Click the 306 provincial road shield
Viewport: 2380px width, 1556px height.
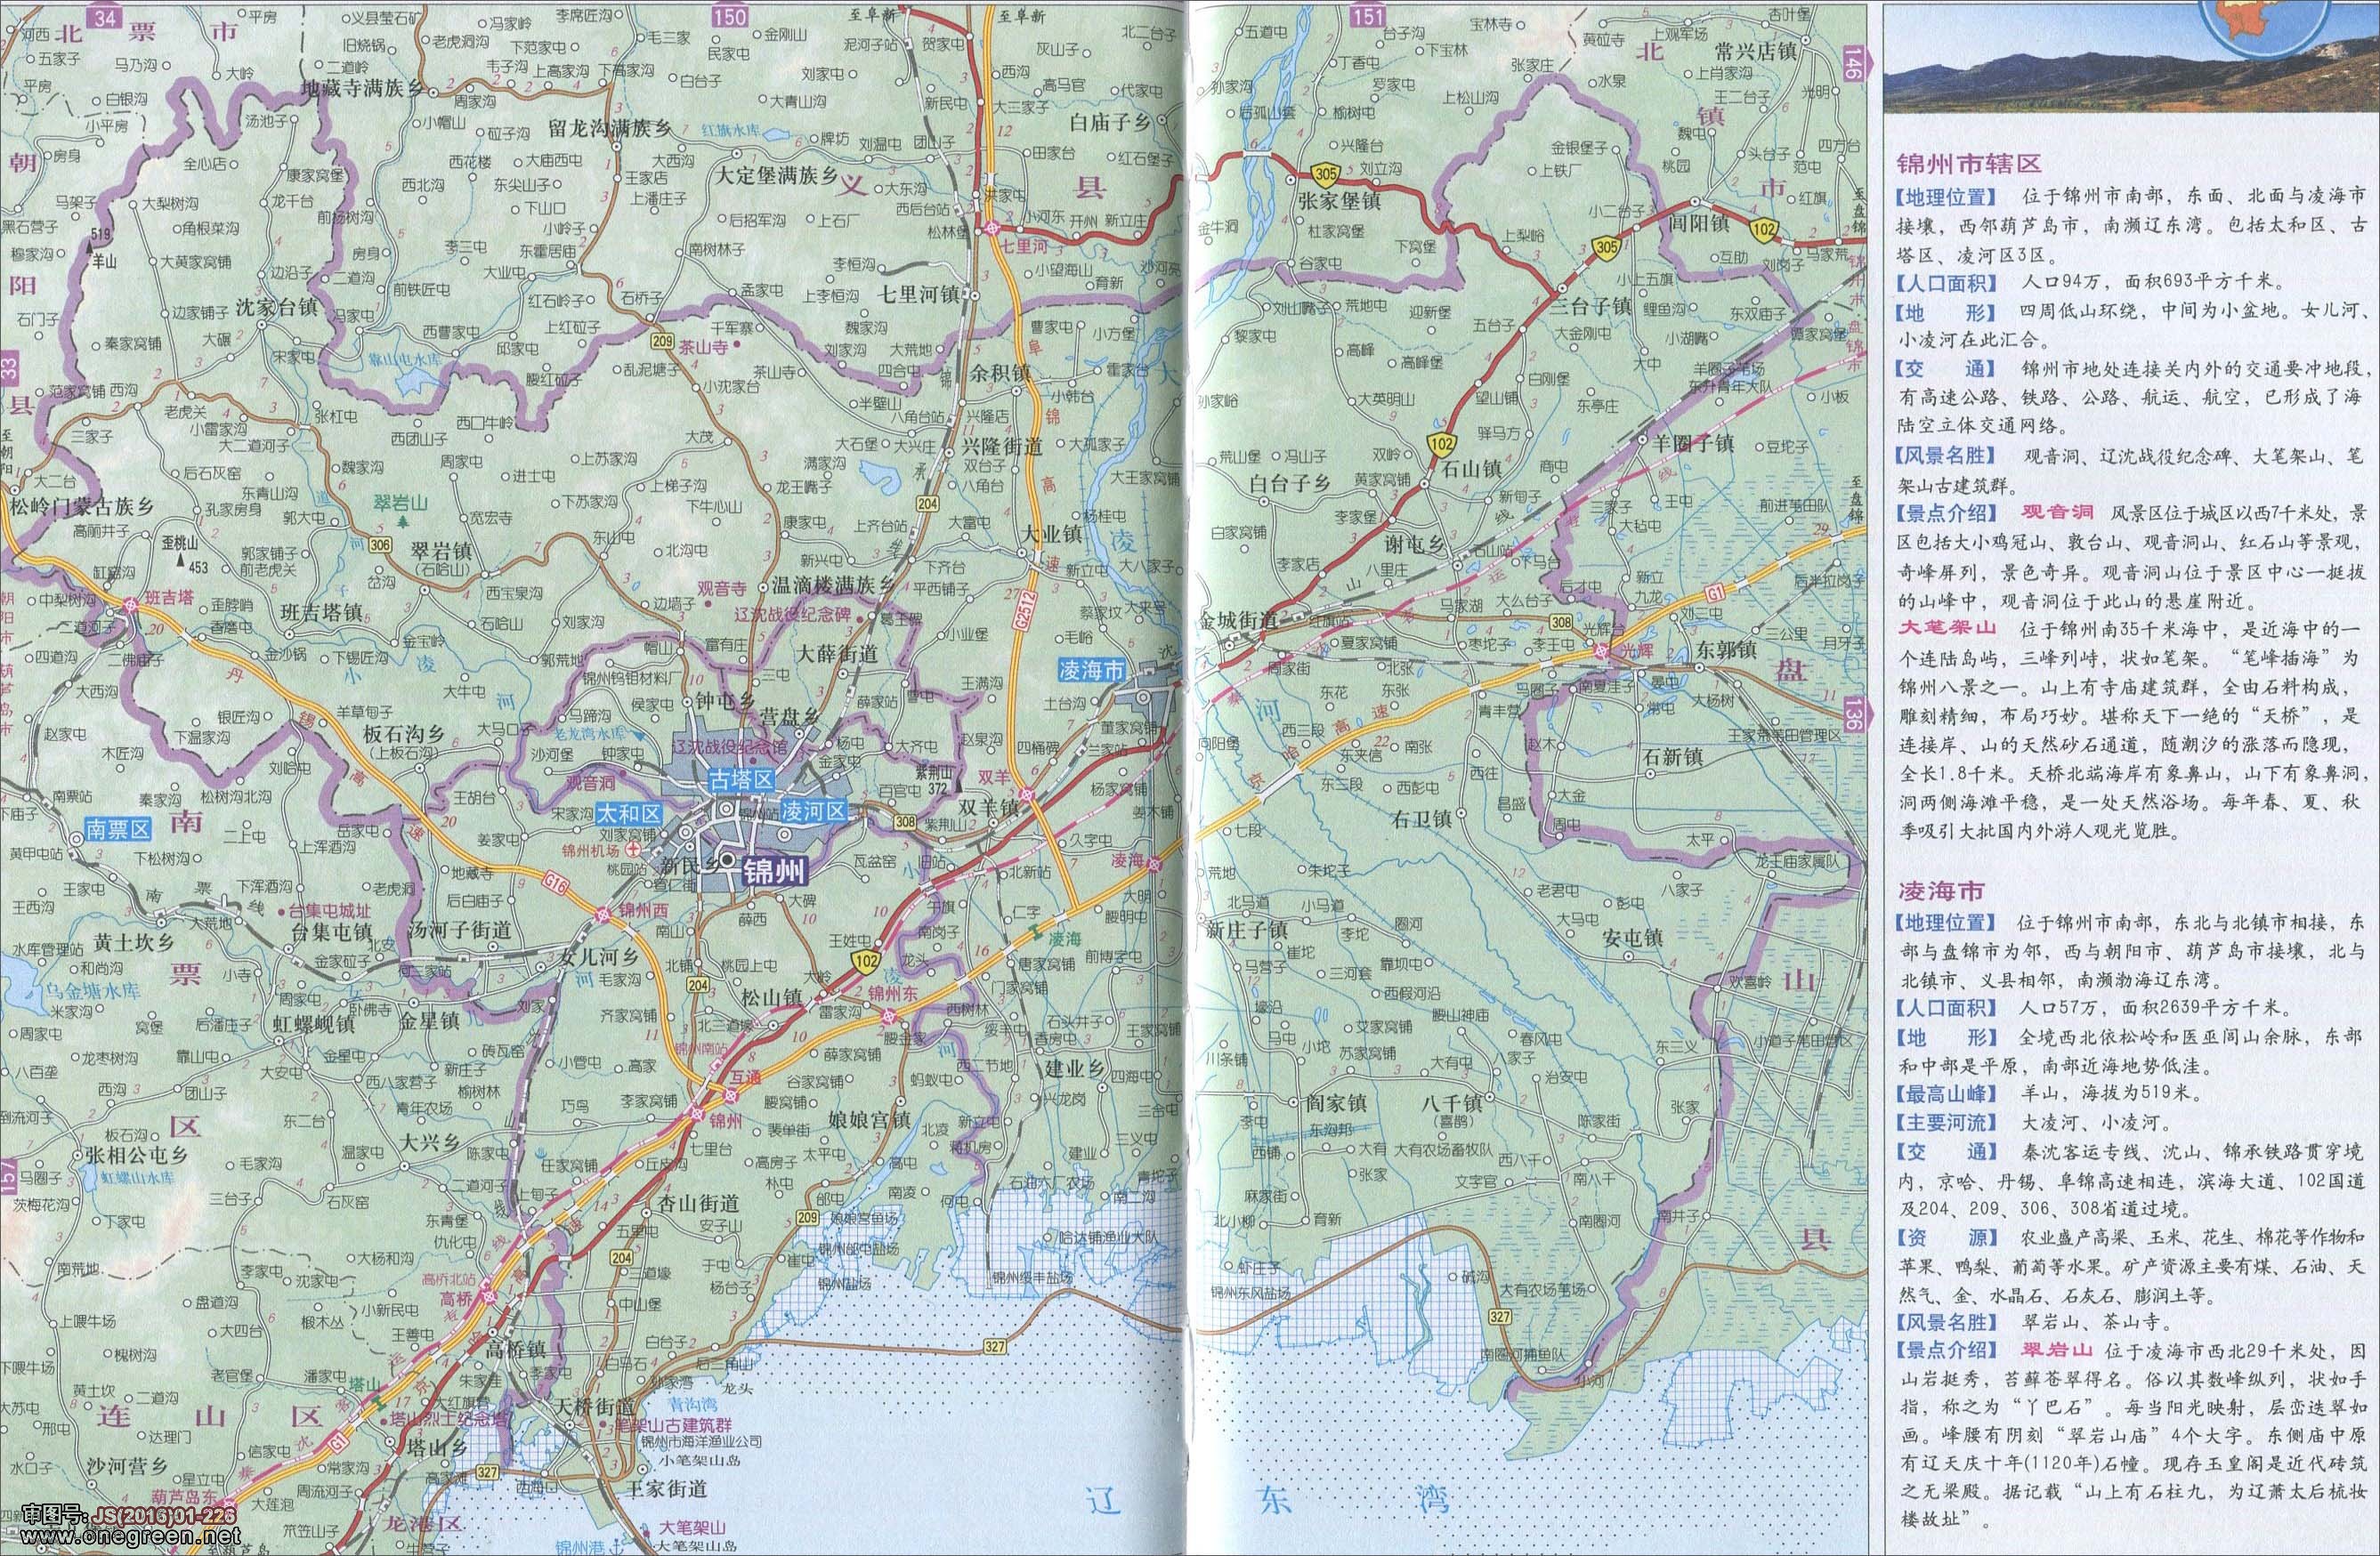coord(379,544)
